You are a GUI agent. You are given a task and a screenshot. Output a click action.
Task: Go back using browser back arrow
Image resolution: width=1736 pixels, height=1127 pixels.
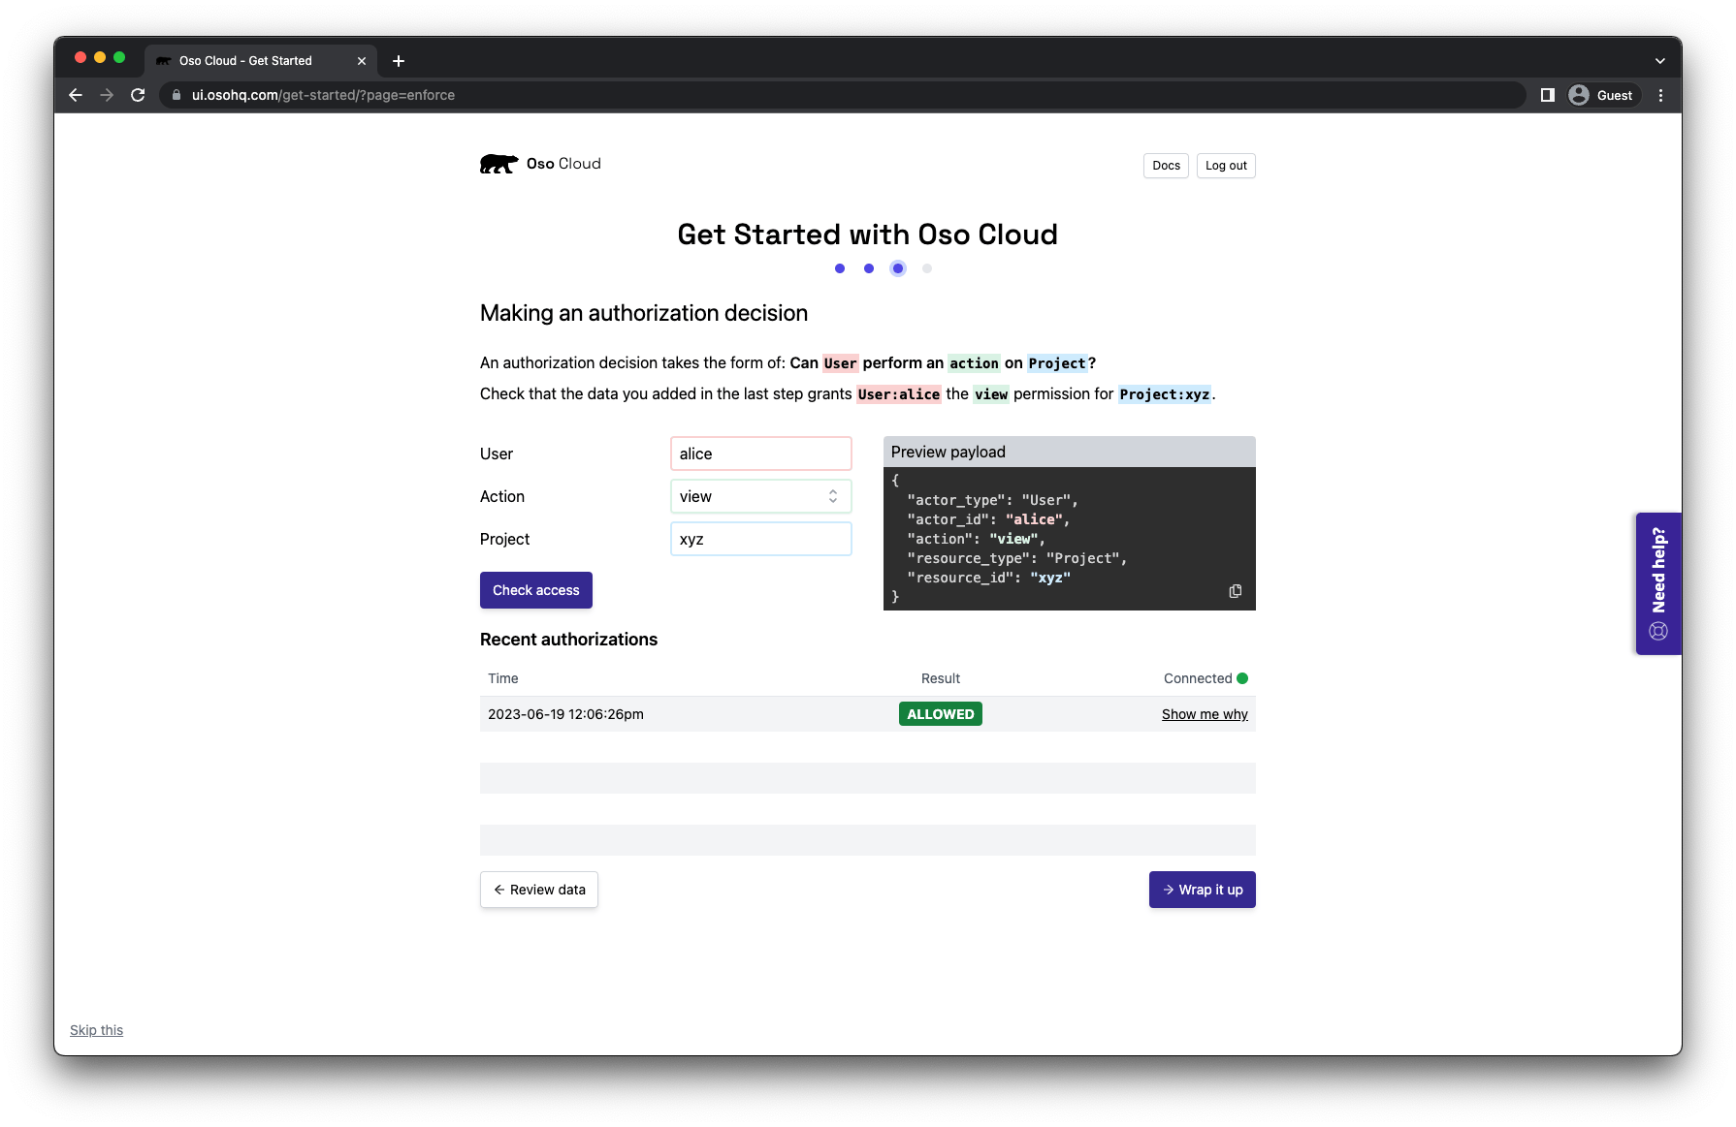pyautogui.click(x=76, y=95)
